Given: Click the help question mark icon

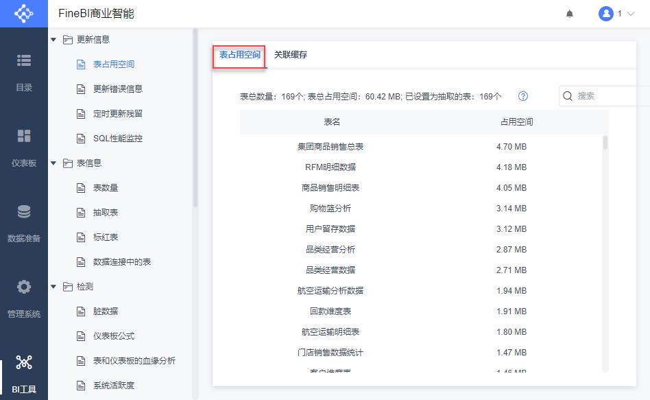Looking at the screenshot, I should (x=523, y=96).
